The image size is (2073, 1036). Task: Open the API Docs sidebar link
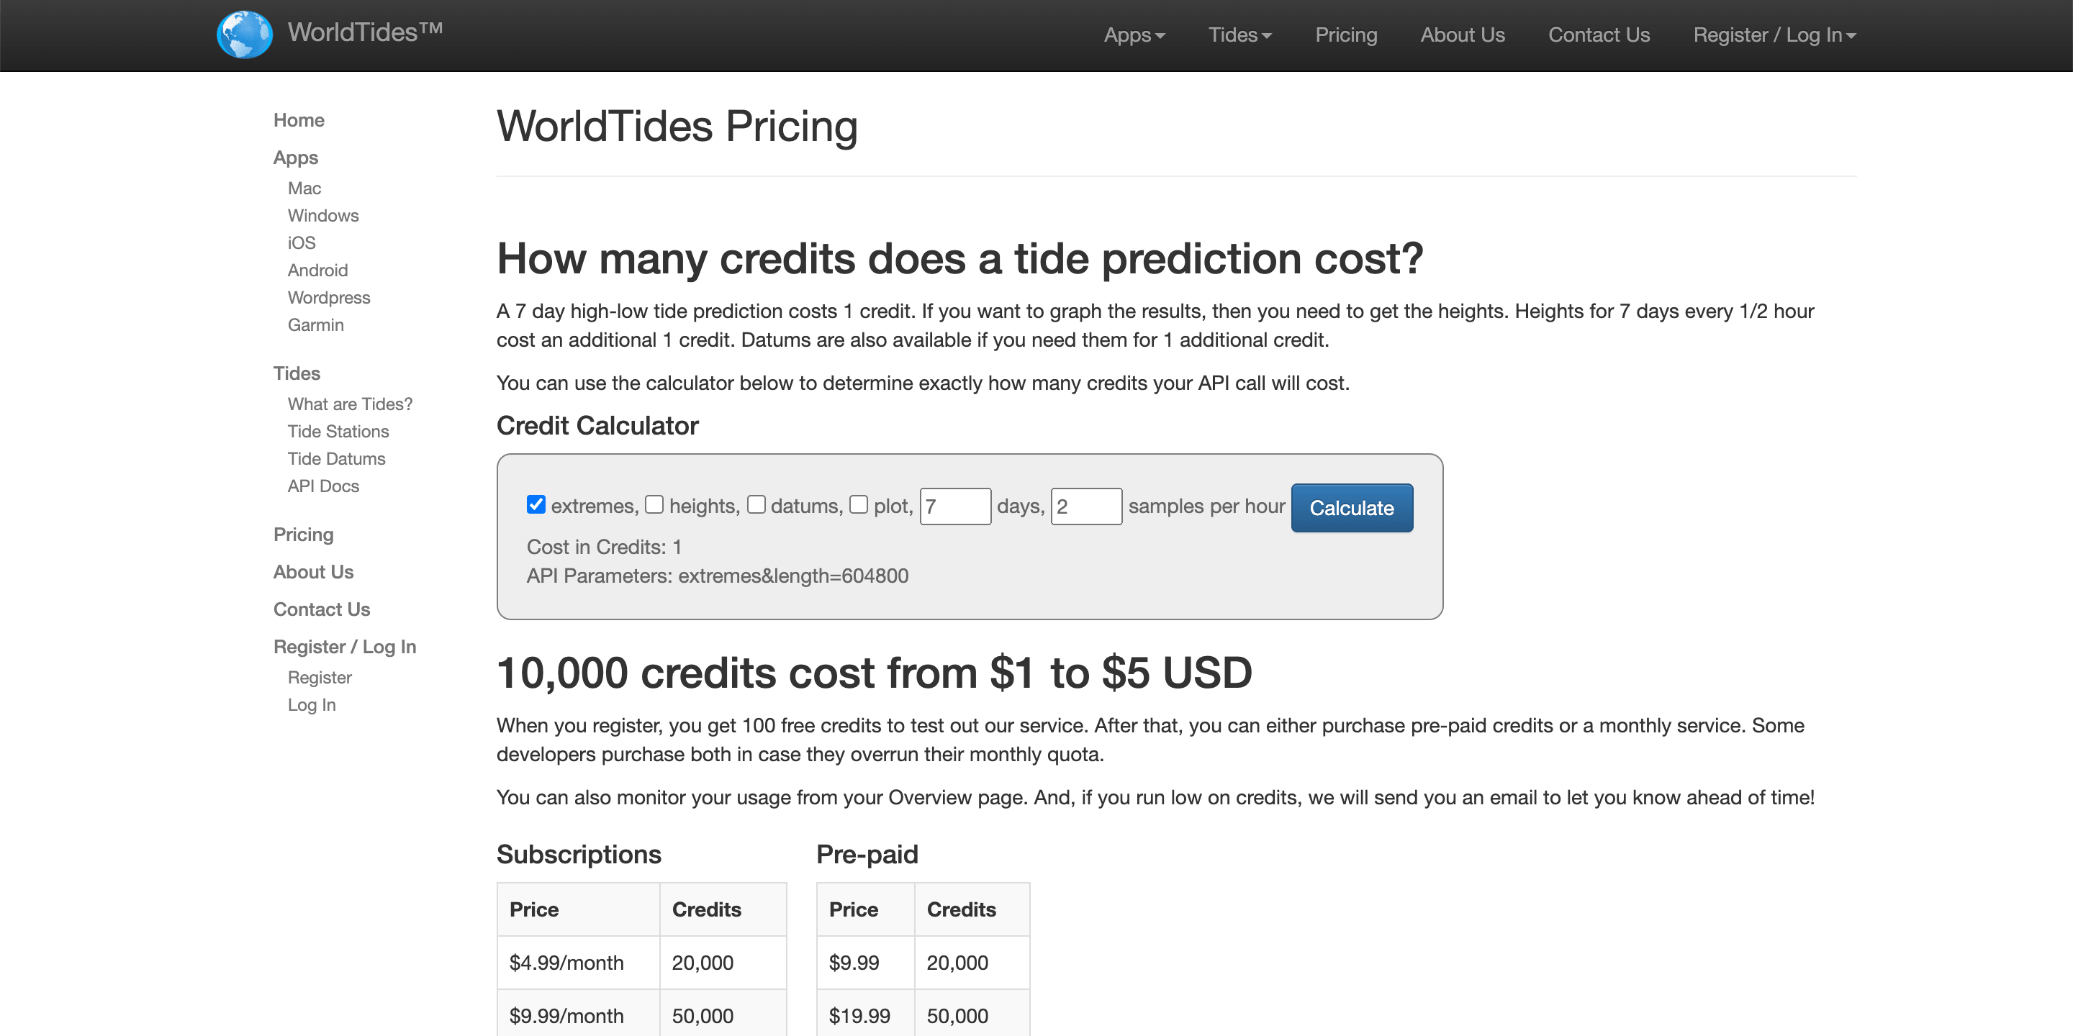322,486
